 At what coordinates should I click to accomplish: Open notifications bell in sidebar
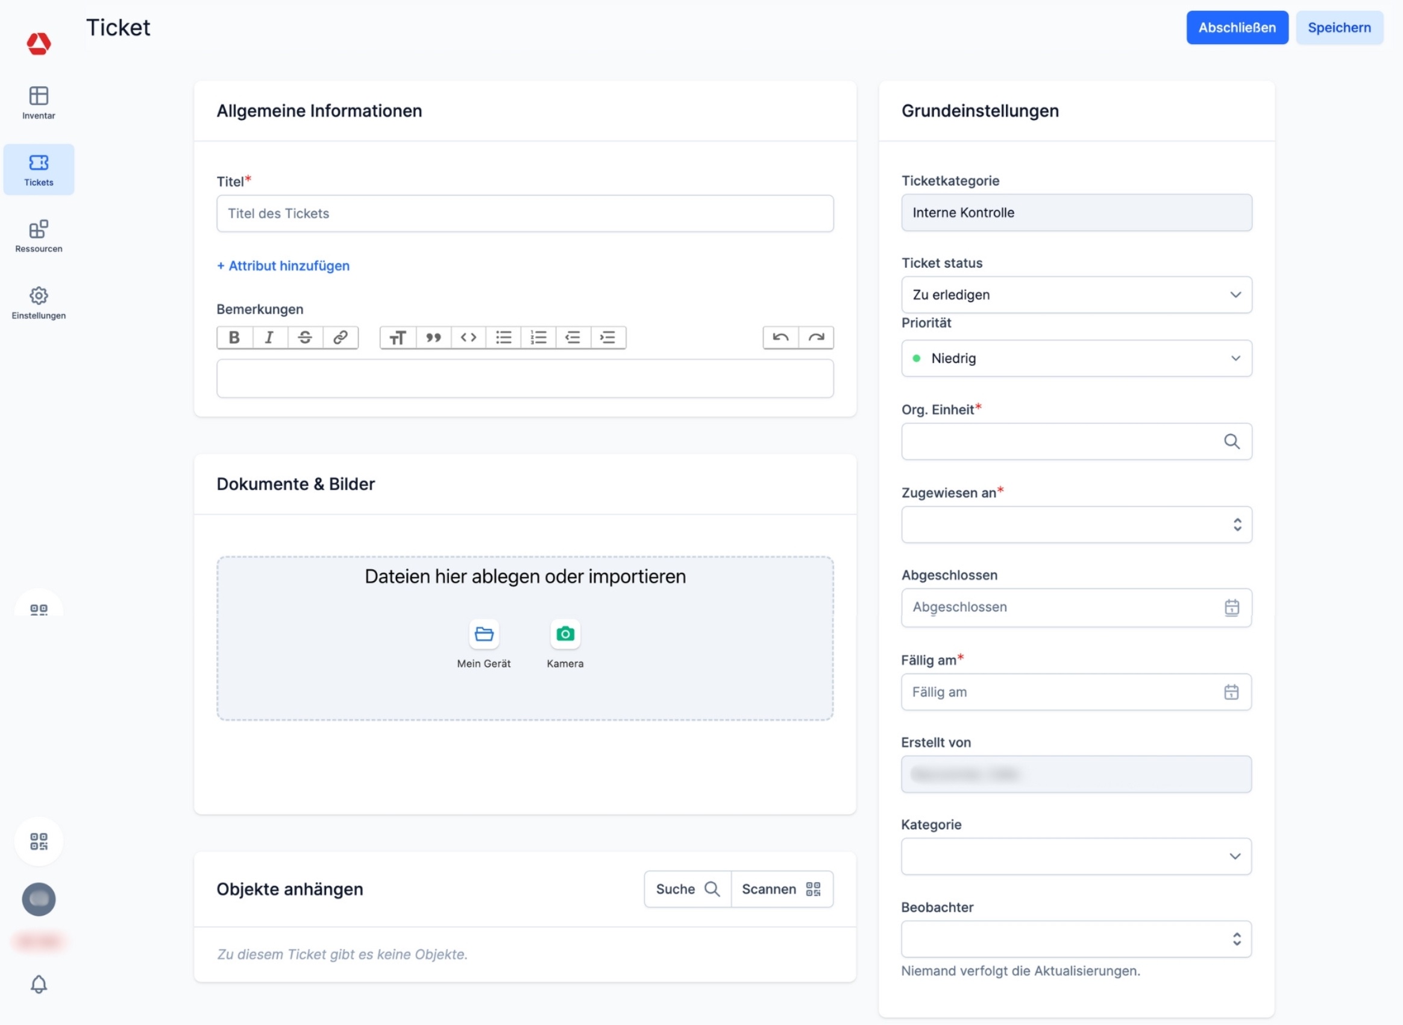pos(39,985)
